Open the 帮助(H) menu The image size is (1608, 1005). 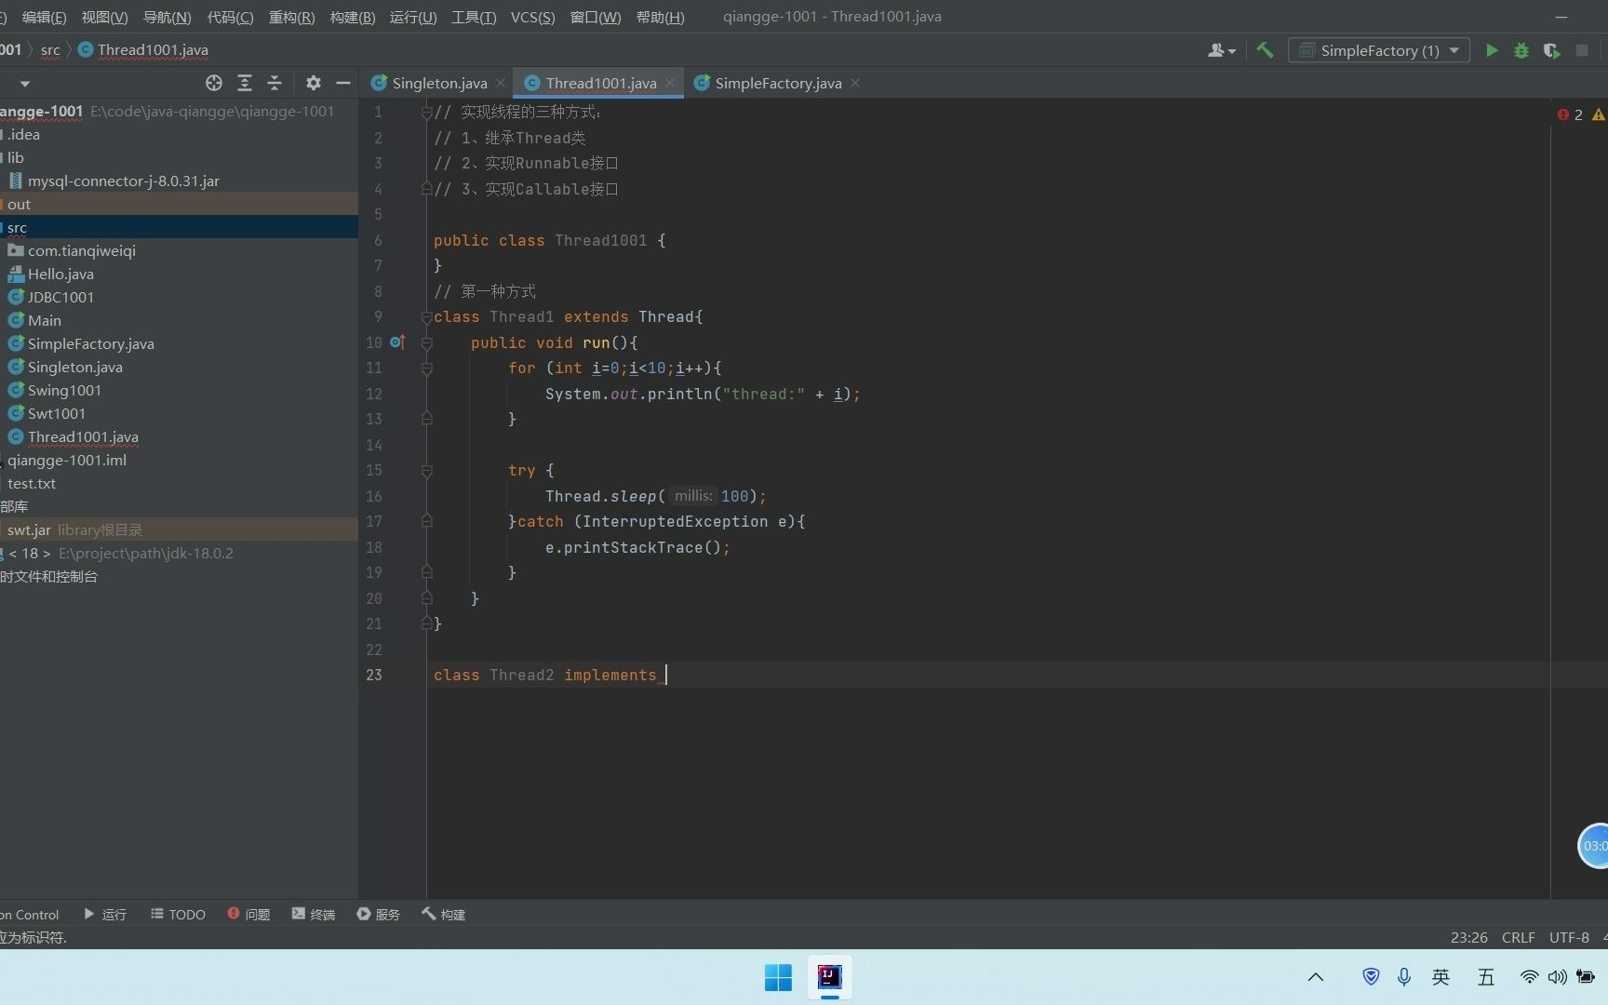pos(660,17)
